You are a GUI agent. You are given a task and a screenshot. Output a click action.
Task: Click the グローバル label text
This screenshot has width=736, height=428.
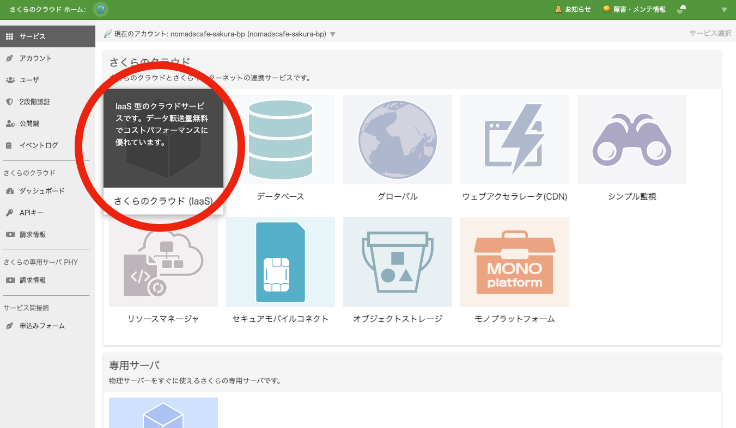click(398, 196)
